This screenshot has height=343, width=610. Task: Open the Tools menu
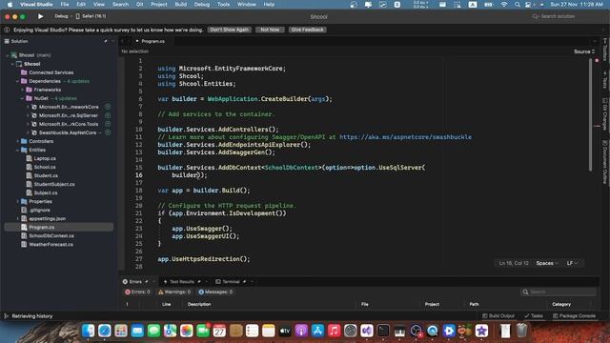tap(223, 4)
